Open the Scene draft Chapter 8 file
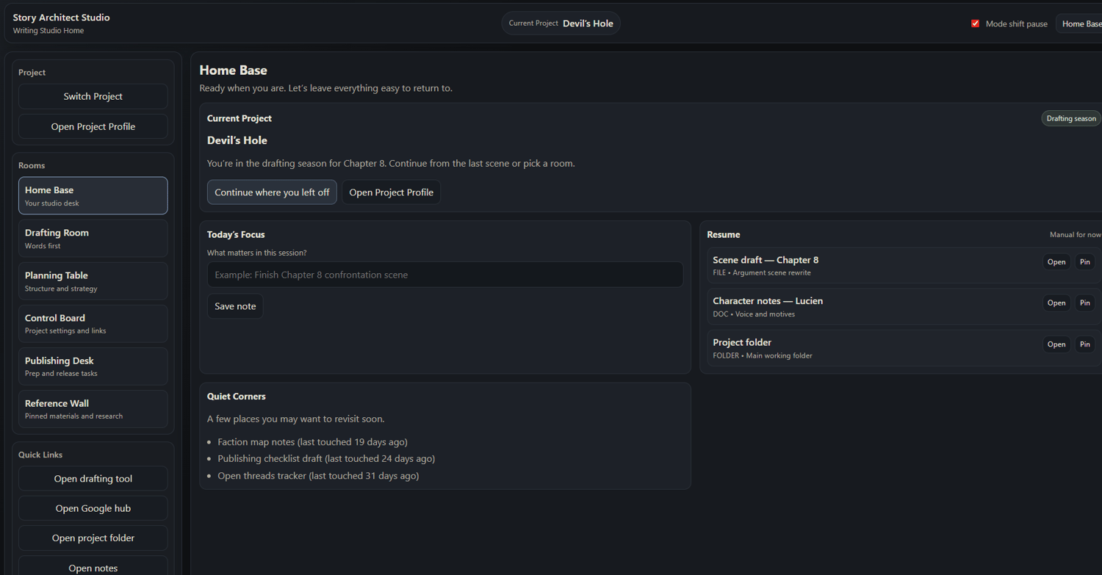This screenshot has height=575, width=1102. tap(1056, 262)
